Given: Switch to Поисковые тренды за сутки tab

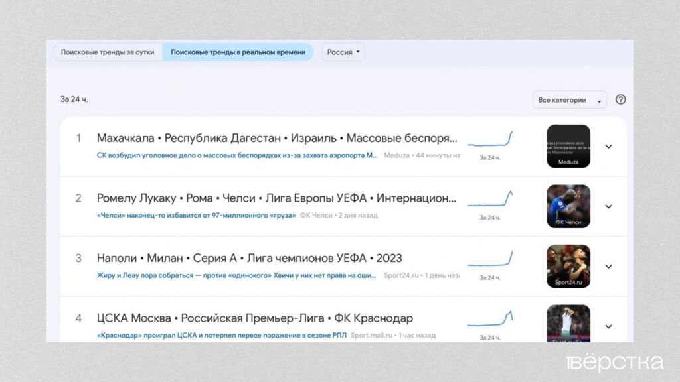Looking at the screenshot, I should click(x=108, y=52).
